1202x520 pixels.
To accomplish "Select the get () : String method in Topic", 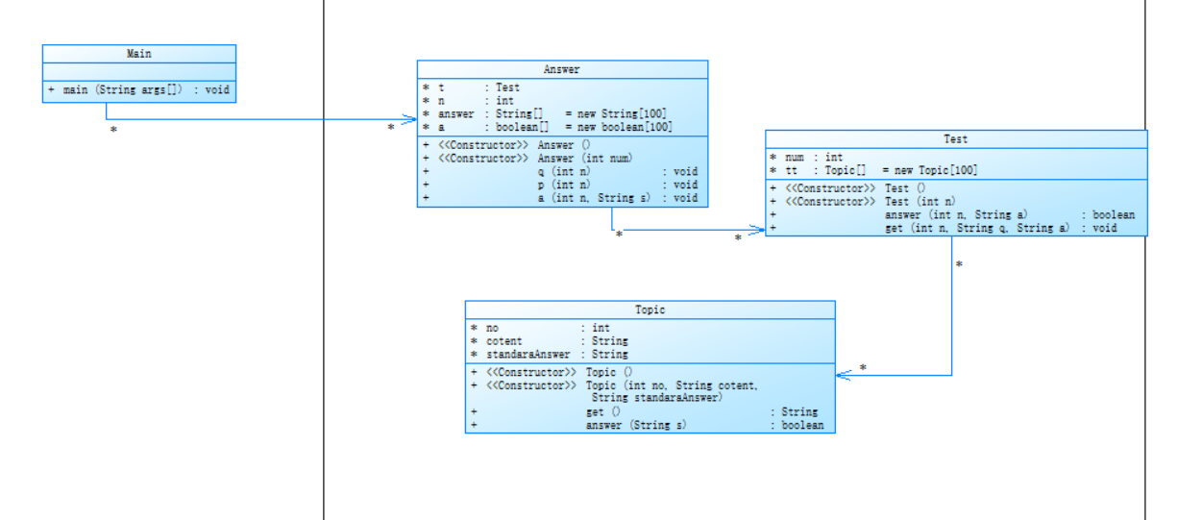I will pos(650,411).
